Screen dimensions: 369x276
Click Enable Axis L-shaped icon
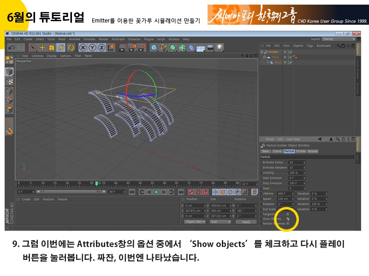pos(9,121)
